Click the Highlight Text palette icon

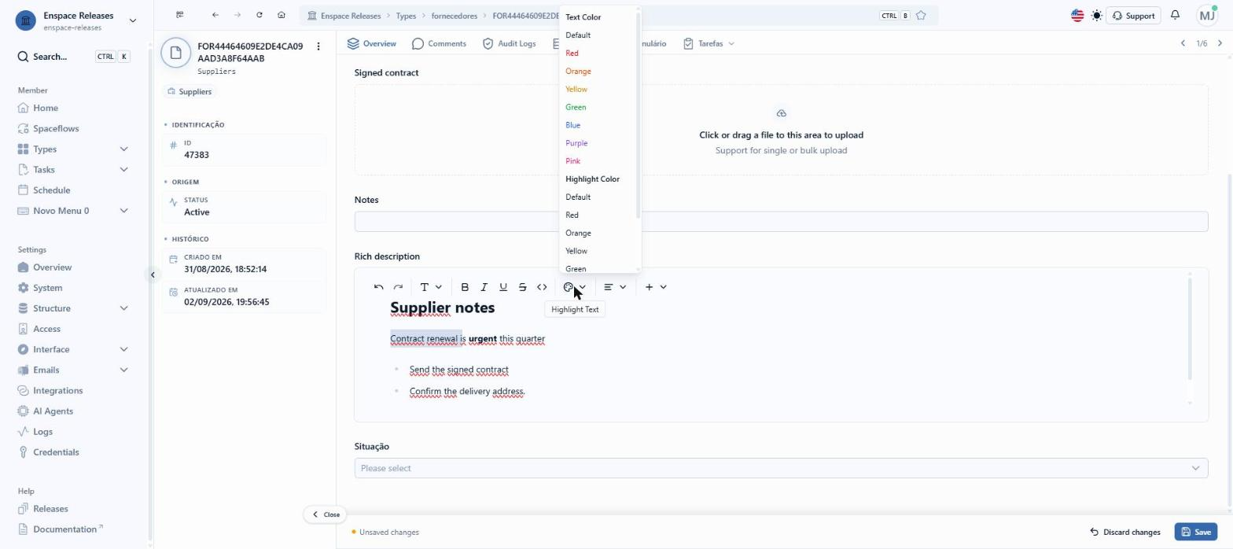tap(569, 287)
